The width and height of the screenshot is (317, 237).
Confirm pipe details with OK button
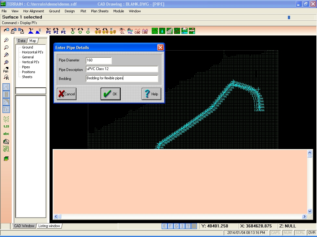coord(111,94)
